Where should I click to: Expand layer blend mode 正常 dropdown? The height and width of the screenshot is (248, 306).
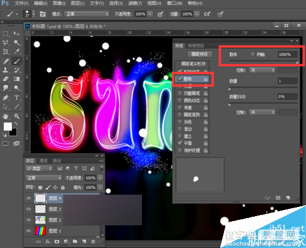click(43, 178)
